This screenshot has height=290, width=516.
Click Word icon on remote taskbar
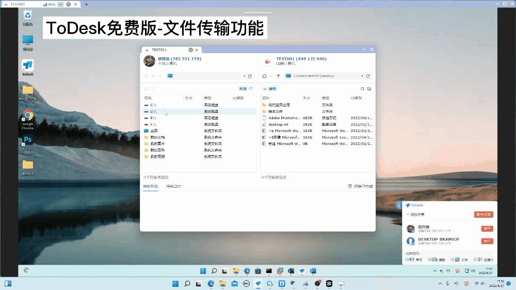click(x=313, y=271)
